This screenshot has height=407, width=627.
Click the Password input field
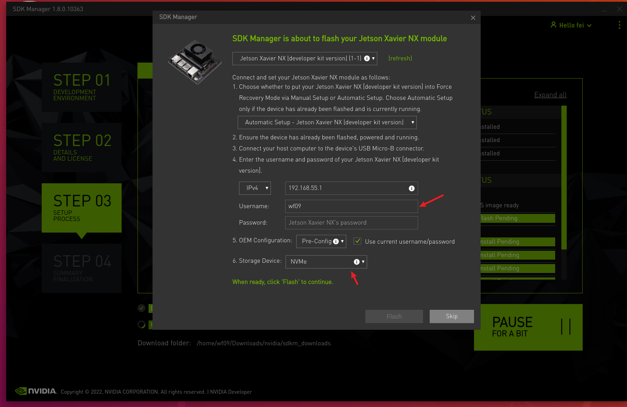pos(351,223)
